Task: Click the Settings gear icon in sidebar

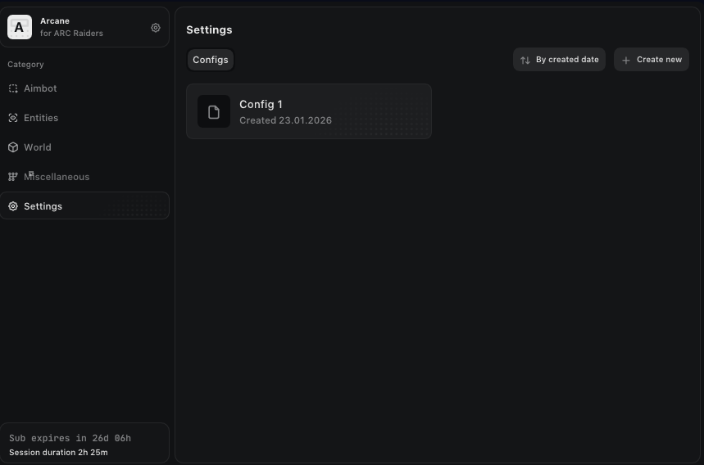Action: pyautogui.click(x=13, y=206)
